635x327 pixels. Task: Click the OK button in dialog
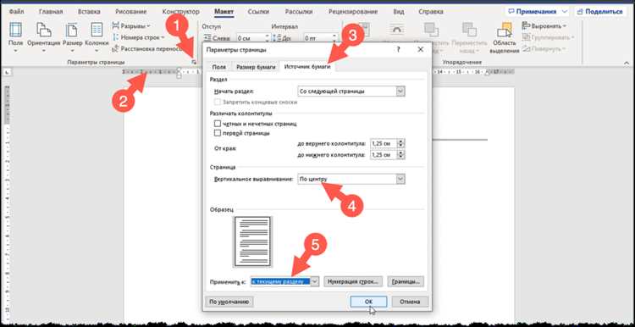368,302
